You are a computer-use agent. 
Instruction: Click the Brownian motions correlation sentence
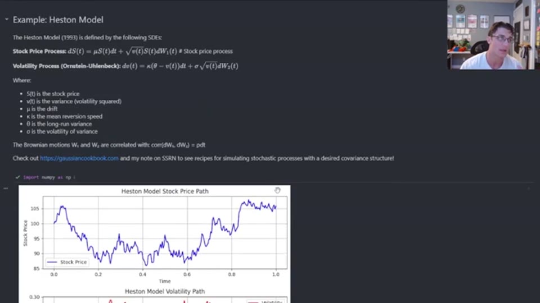pos(109,145)
